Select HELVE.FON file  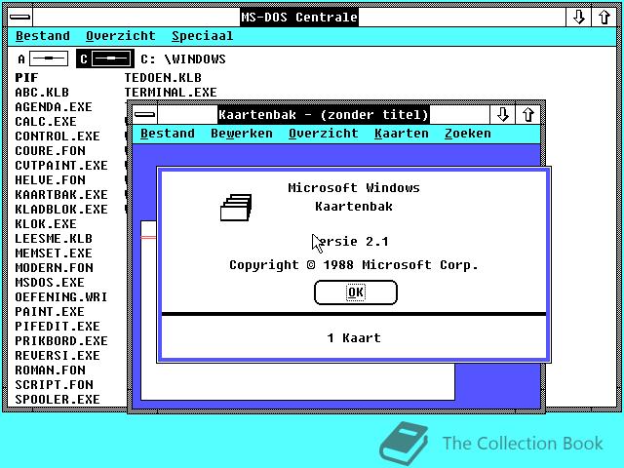pyautogui.click(x=50, y=180)
